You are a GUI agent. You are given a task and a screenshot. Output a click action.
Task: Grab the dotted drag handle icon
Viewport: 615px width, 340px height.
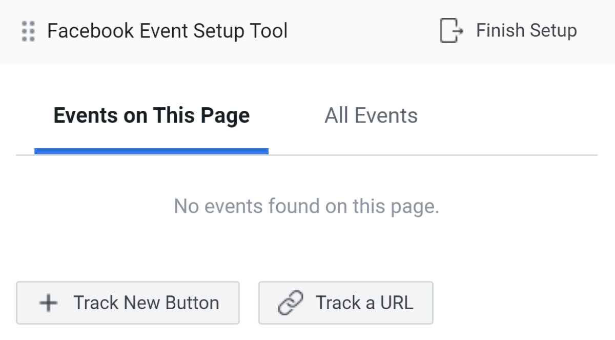pyautogui.click(x=28, y=31)
